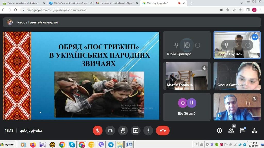264x148 pixels.
Task: Open the Activities panel icon
Action: click(254, 131)
